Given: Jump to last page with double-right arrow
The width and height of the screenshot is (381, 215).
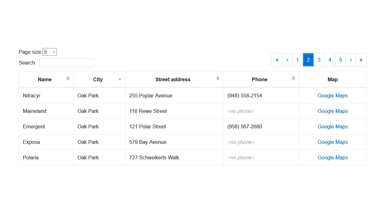Looking at the screenshot, I should click(x=361, y=60).
